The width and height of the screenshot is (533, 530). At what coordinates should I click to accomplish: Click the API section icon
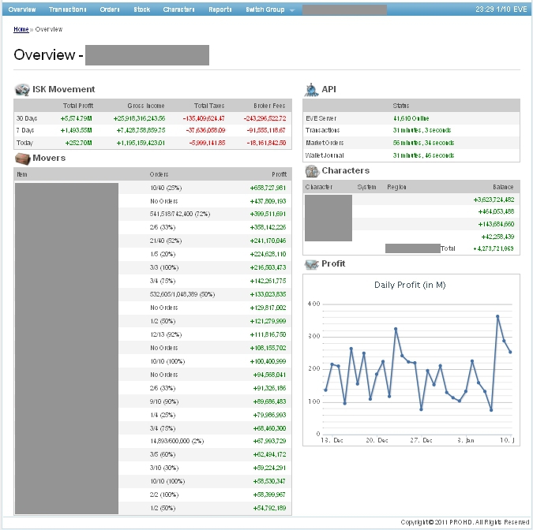click(x=311, y=89)
